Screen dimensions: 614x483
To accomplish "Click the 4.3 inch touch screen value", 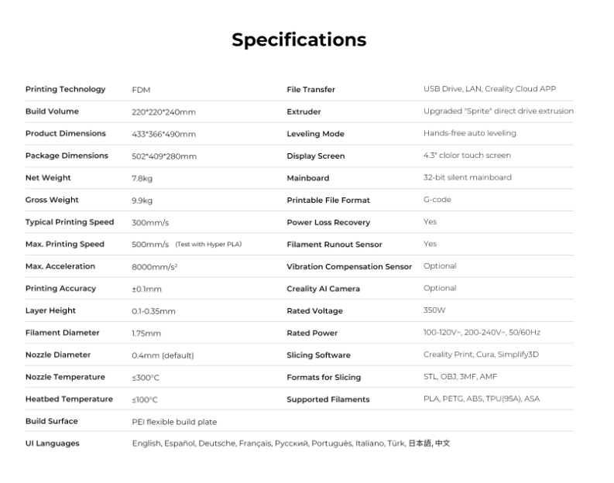I will click(467, 156).
